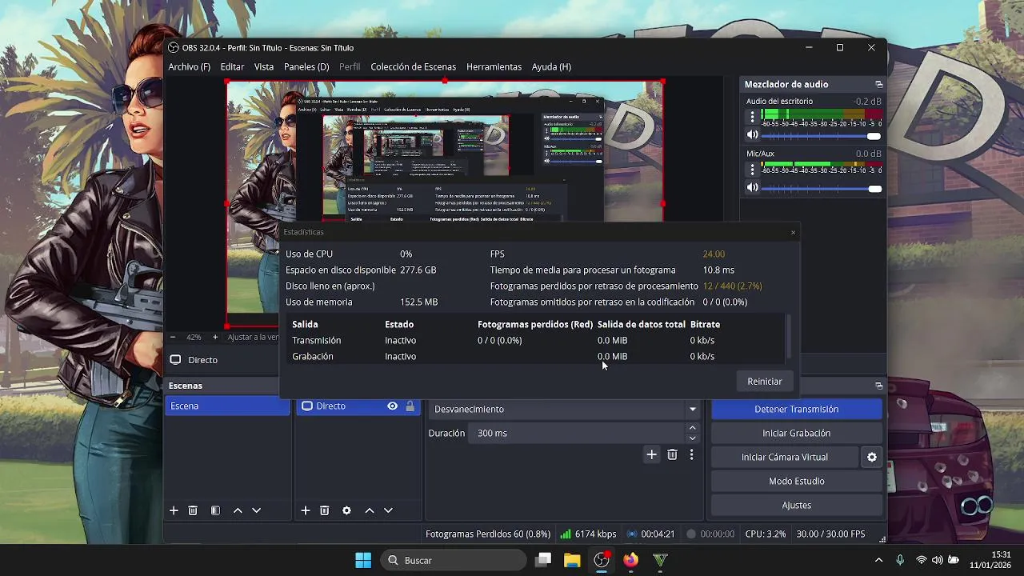Image resolution: width=1024 pixels, height=576 pixels.
Task: Click the Grabación row in statistics table
Action: [535, 356]
